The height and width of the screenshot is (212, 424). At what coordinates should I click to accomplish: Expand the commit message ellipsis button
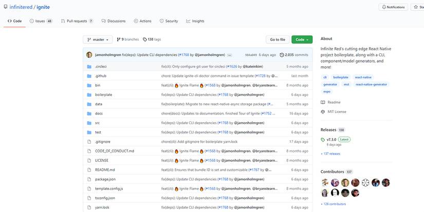coord(230,55)
